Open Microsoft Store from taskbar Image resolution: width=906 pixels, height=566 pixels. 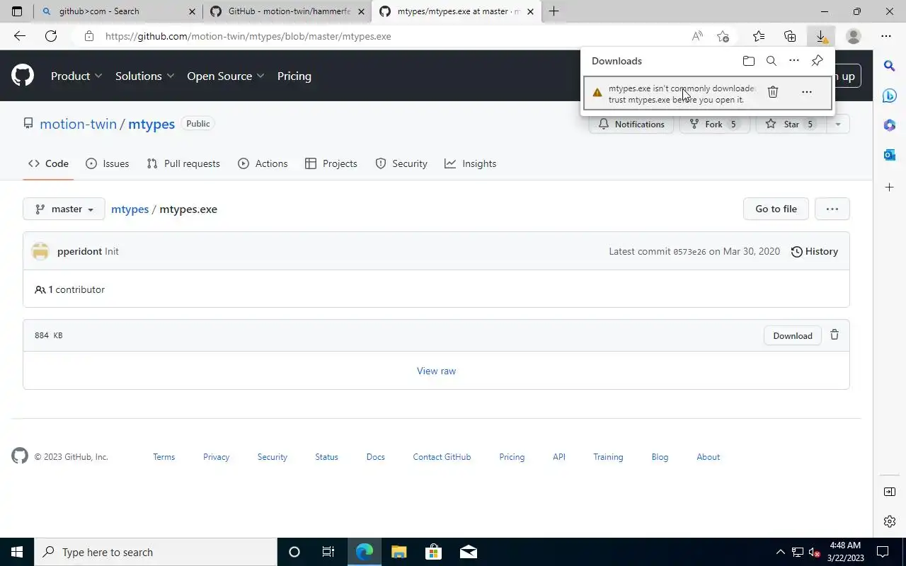(x=433, y=552)
